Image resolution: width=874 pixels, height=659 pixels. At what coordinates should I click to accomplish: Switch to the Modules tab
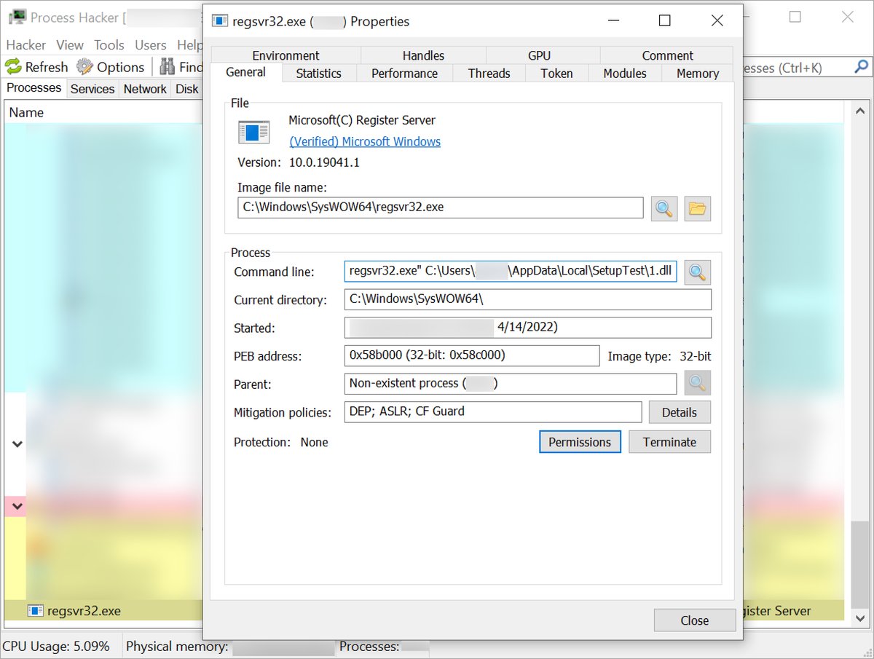pyautogui.click(x=625, y=74)
